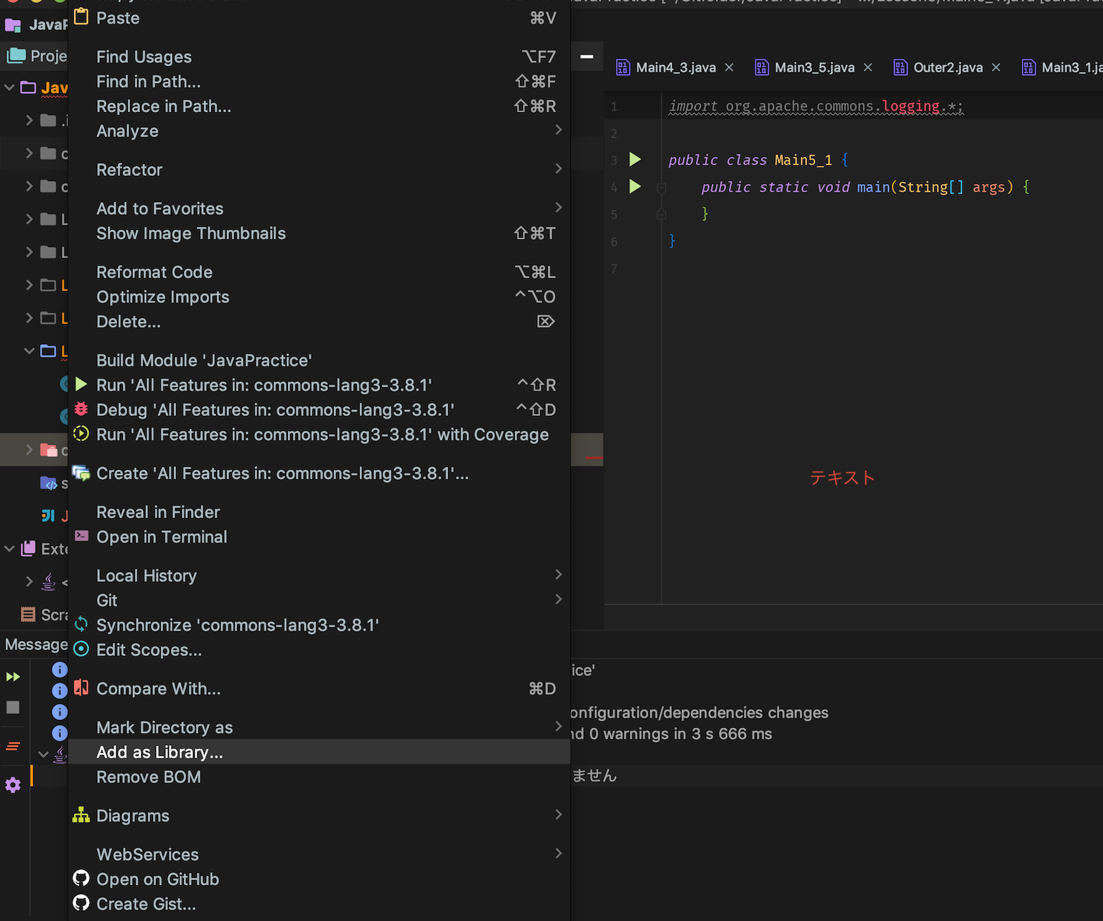The width and height of the screenshot is (1103, 921).
Task: Click the External Libraries icon
Action: [x=29, y=548]
